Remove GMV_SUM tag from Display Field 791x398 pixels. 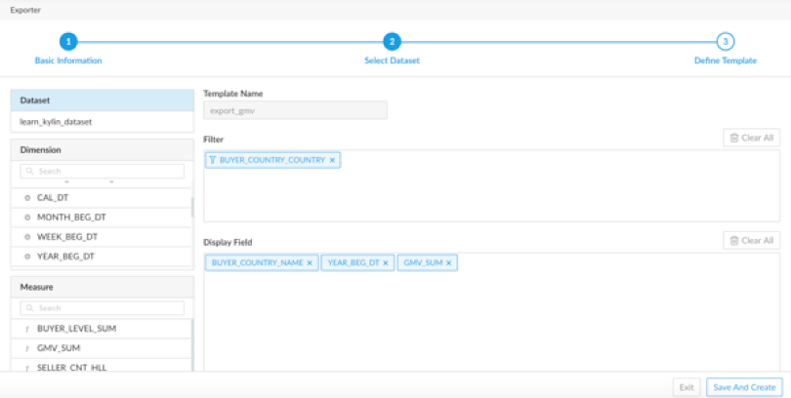click(x=449, y=262)
